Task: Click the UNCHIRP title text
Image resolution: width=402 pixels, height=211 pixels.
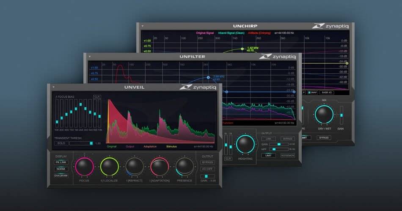Action: pyautogui.click(x=245, y=26)
